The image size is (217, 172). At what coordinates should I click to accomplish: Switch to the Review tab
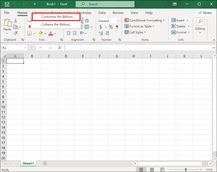[x=118, y=13]
